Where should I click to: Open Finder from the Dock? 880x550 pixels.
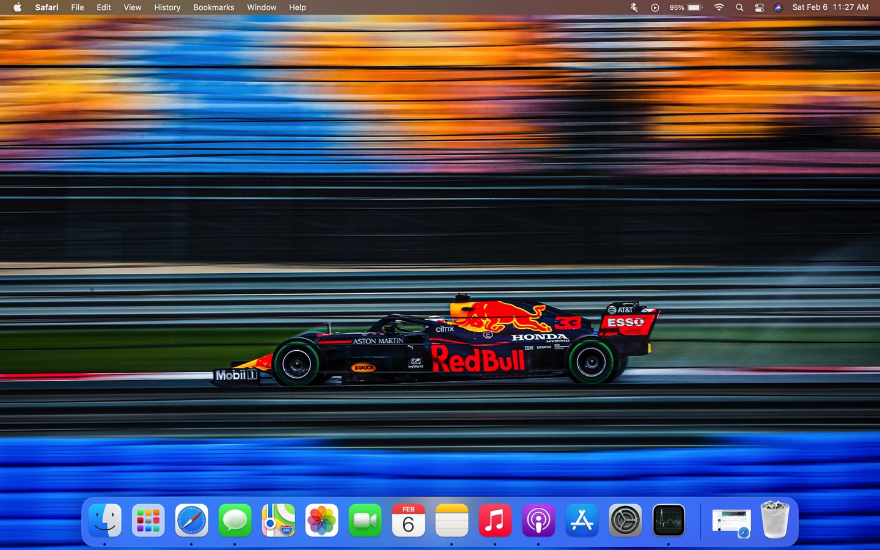(105, 521)
